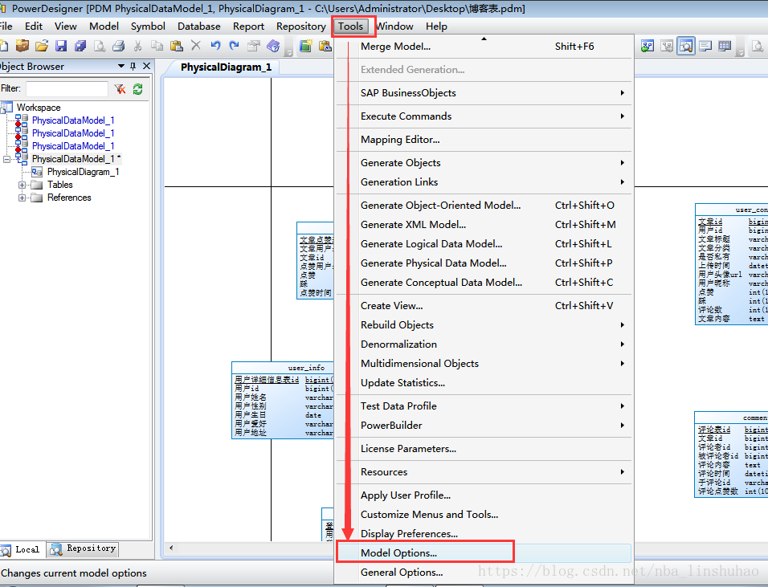768x587 pixels.
Task: Click into the Filter text field
Action: [67, 88]
